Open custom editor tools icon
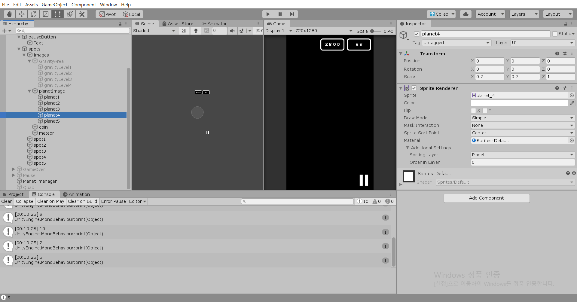577x302 pixels. [82, 14]
